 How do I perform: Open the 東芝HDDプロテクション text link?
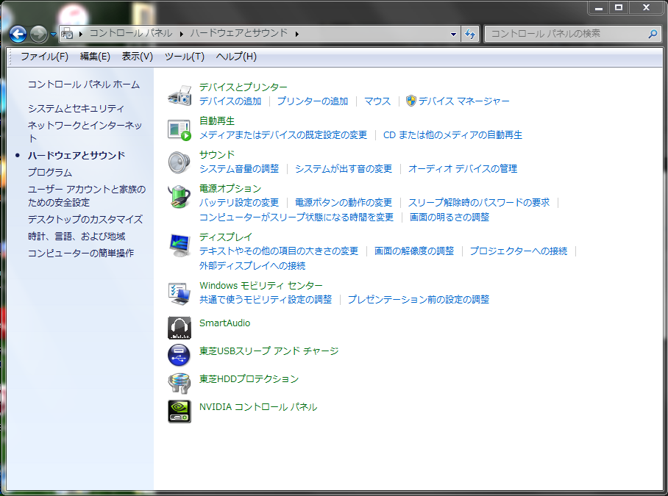point(249,379)
